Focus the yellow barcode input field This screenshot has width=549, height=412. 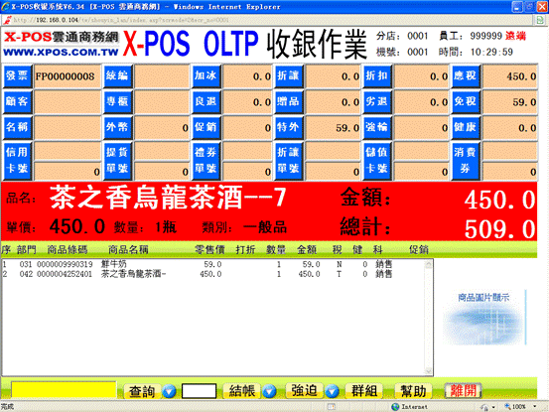(x=64, y=389)
